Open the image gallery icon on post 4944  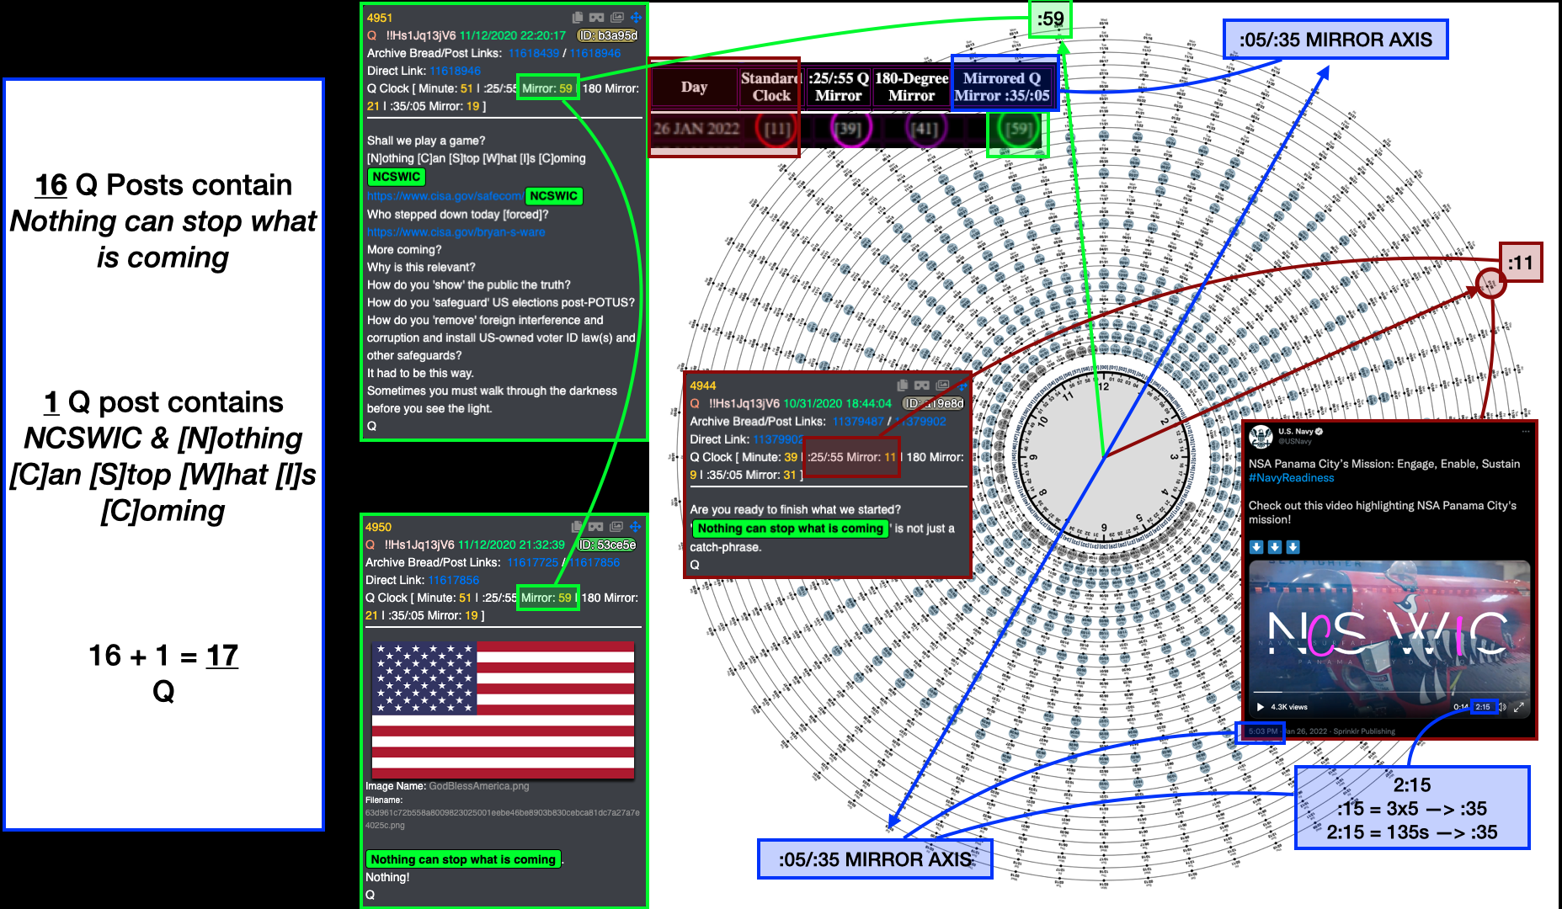coord(942,385)
